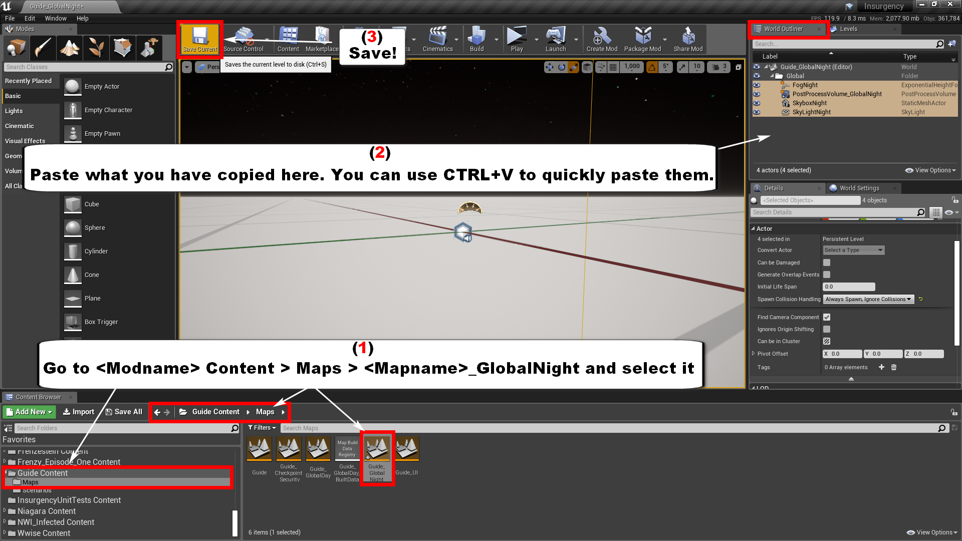Click the Pivot Offset X value field
962x541 pixels.
coord(842,354)
